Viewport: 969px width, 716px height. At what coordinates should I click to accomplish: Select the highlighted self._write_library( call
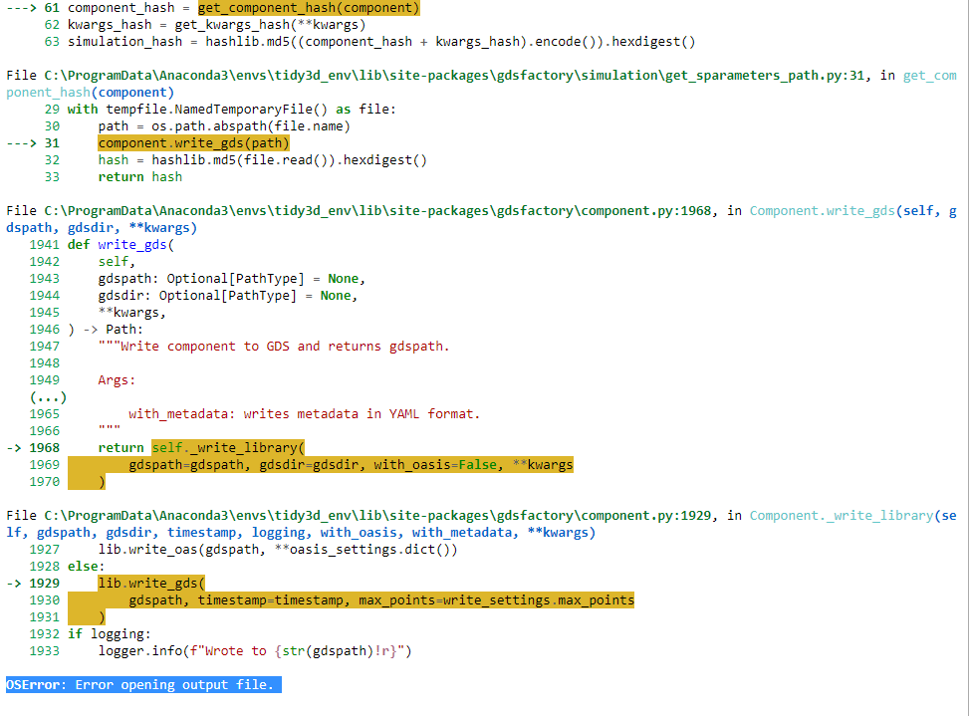point(227,447)
